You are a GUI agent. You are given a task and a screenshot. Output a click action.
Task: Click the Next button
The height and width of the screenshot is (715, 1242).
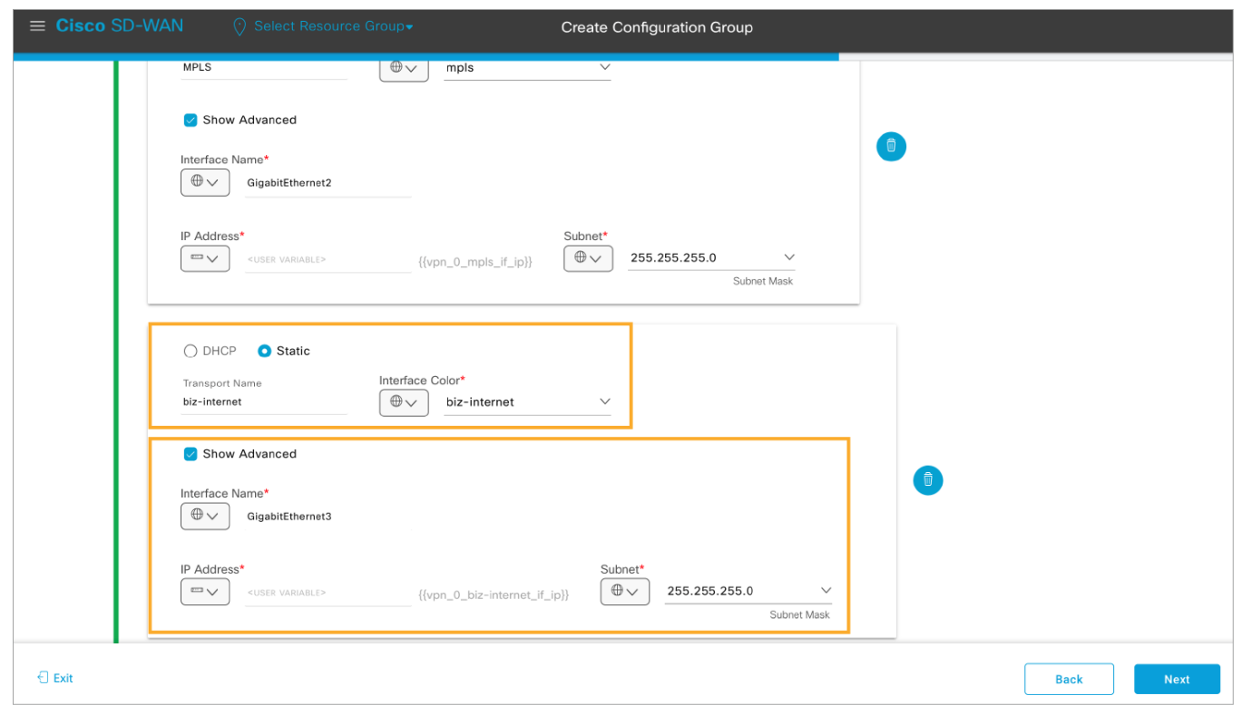pyautogui.click(x=1176, y=679)
